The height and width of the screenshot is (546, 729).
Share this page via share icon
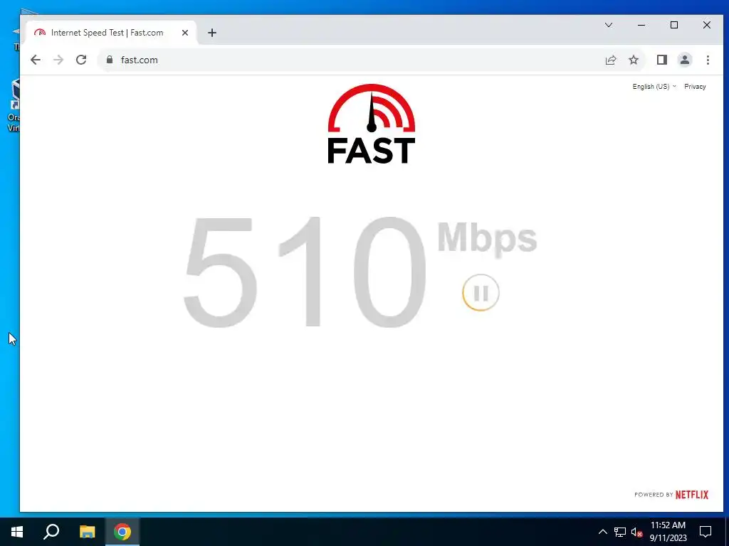610,60
